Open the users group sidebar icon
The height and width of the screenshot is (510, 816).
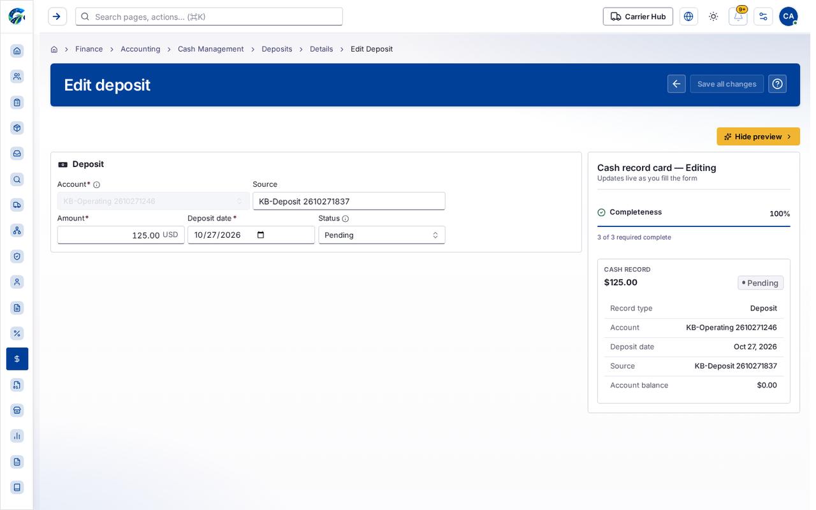point(17,76)
